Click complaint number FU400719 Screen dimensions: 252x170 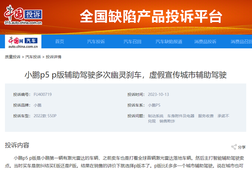click(x=43, y=94)
